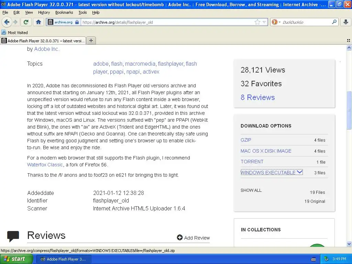
Task: Follow the Waterfox Classic link
Action: pos(45,165)
